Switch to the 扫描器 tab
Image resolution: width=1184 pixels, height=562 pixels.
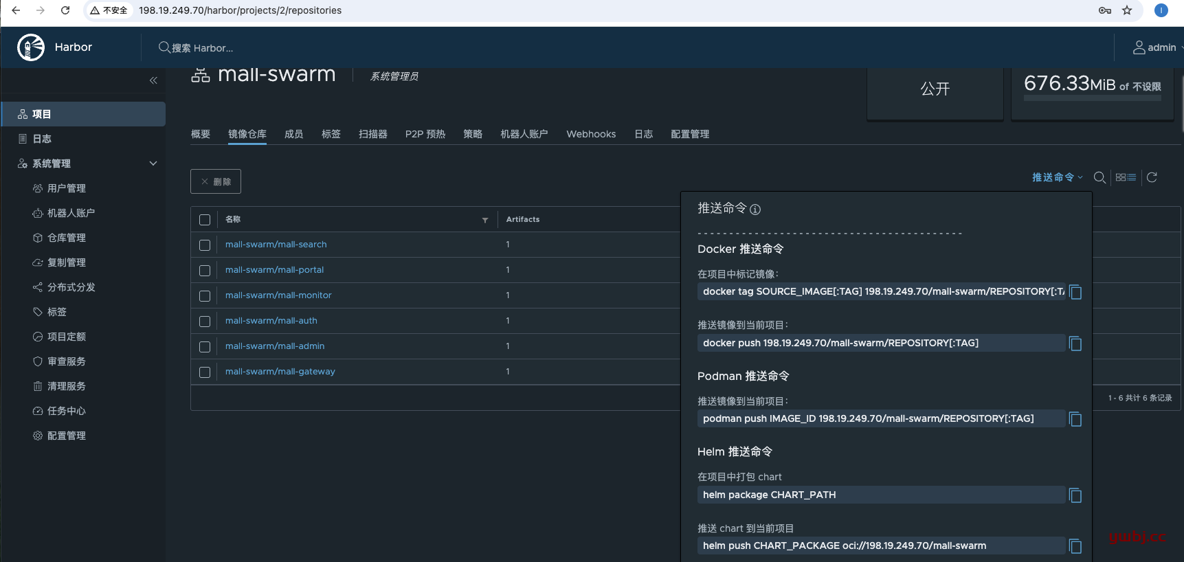click(x=373, y=134)
